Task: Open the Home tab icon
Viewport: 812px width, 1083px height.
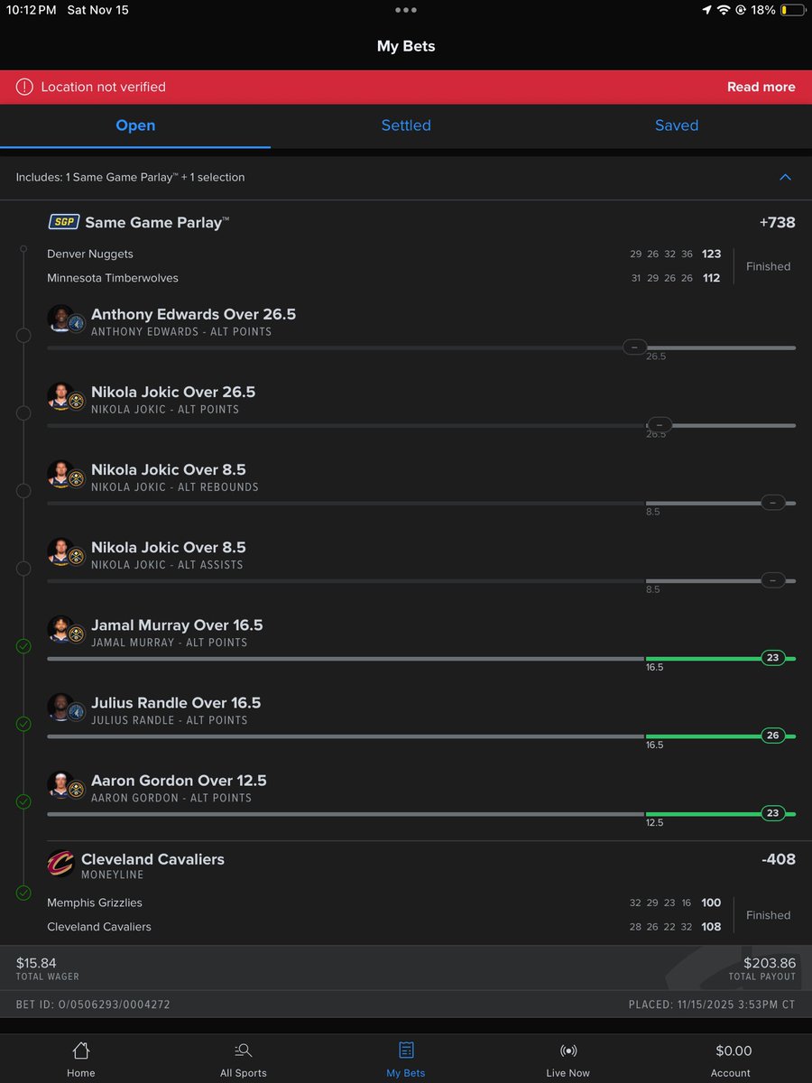Action: coord(81,1051)
